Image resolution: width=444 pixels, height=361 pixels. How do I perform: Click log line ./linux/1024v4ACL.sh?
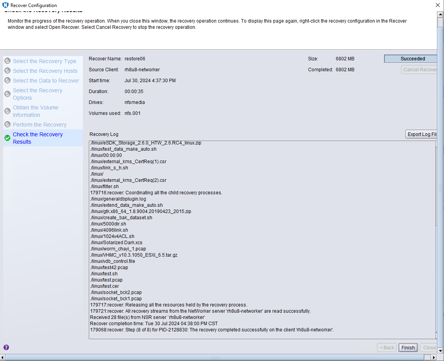pos(112,236)
